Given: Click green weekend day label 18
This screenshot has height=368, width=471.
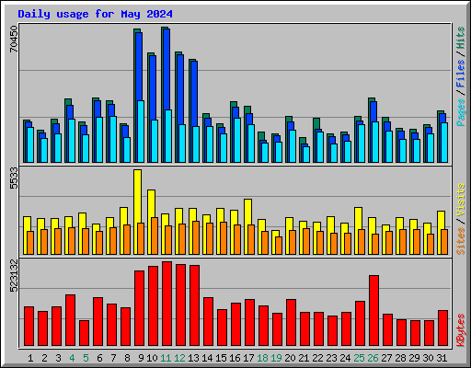Looking at the screenshot, I should (262, 358).
